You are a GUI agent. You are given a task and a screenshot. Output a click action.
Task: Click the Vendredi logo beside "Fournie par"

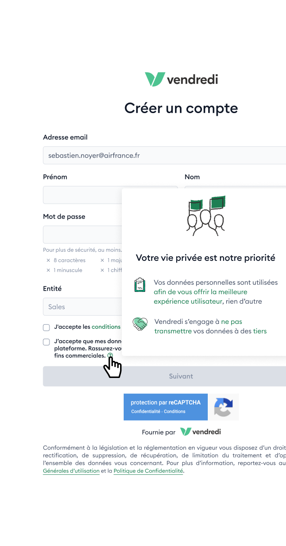[201, 432]
